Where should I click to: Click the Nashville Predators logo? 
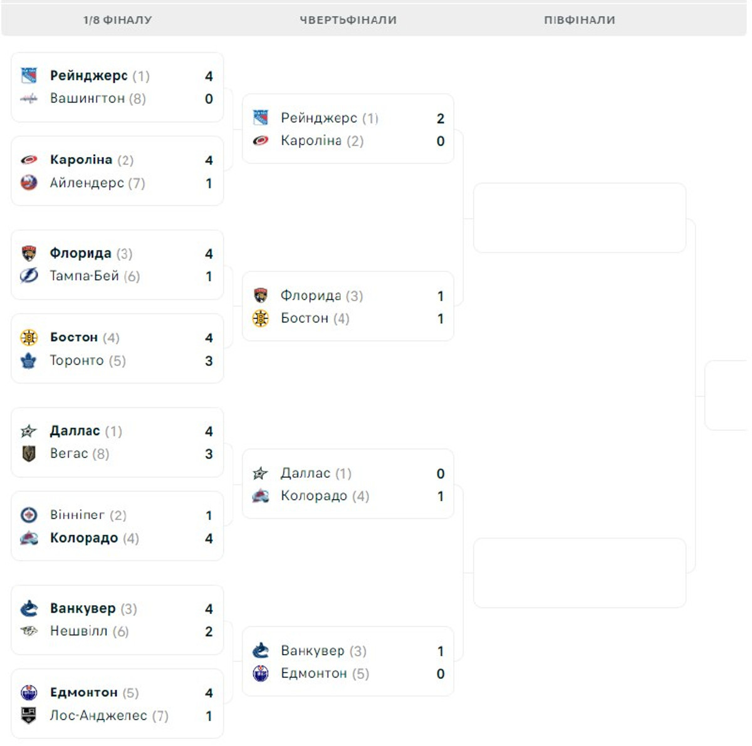coord(29,631)
